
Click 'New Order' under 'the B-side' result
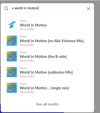coord(27,61)
